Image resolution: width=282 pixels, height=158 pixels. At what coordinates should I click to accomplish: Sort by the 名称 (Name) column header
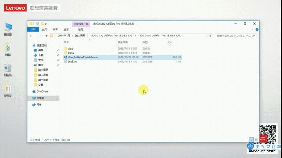pyautogui.click(x=67, y=43)
